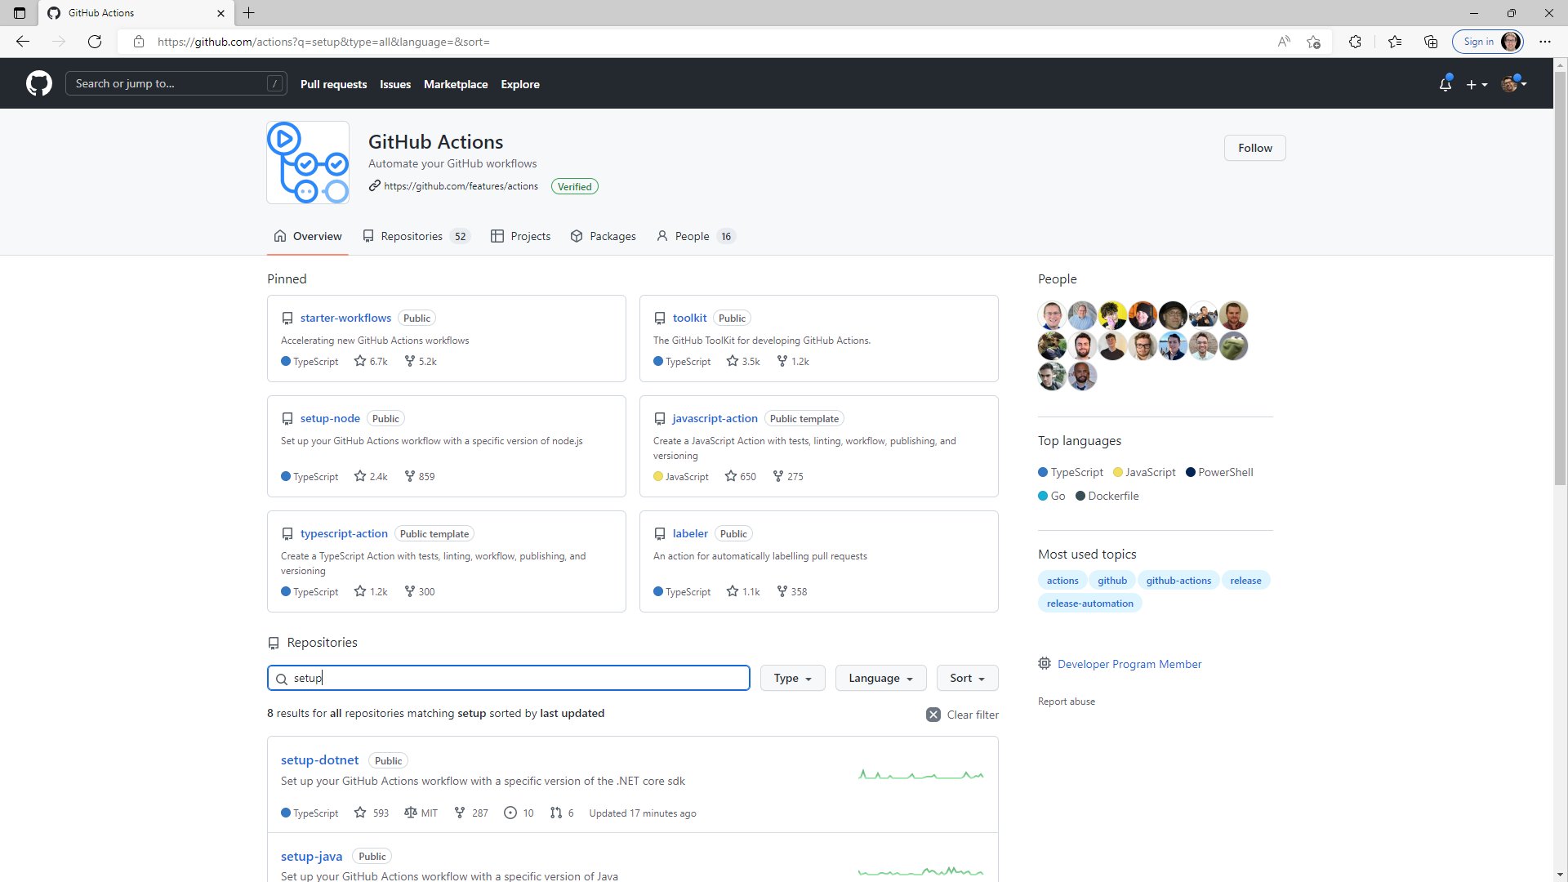Click the Follow button
This screenshot has width=1568, height=882.
pyautogui.click(x=1254, y=148)
